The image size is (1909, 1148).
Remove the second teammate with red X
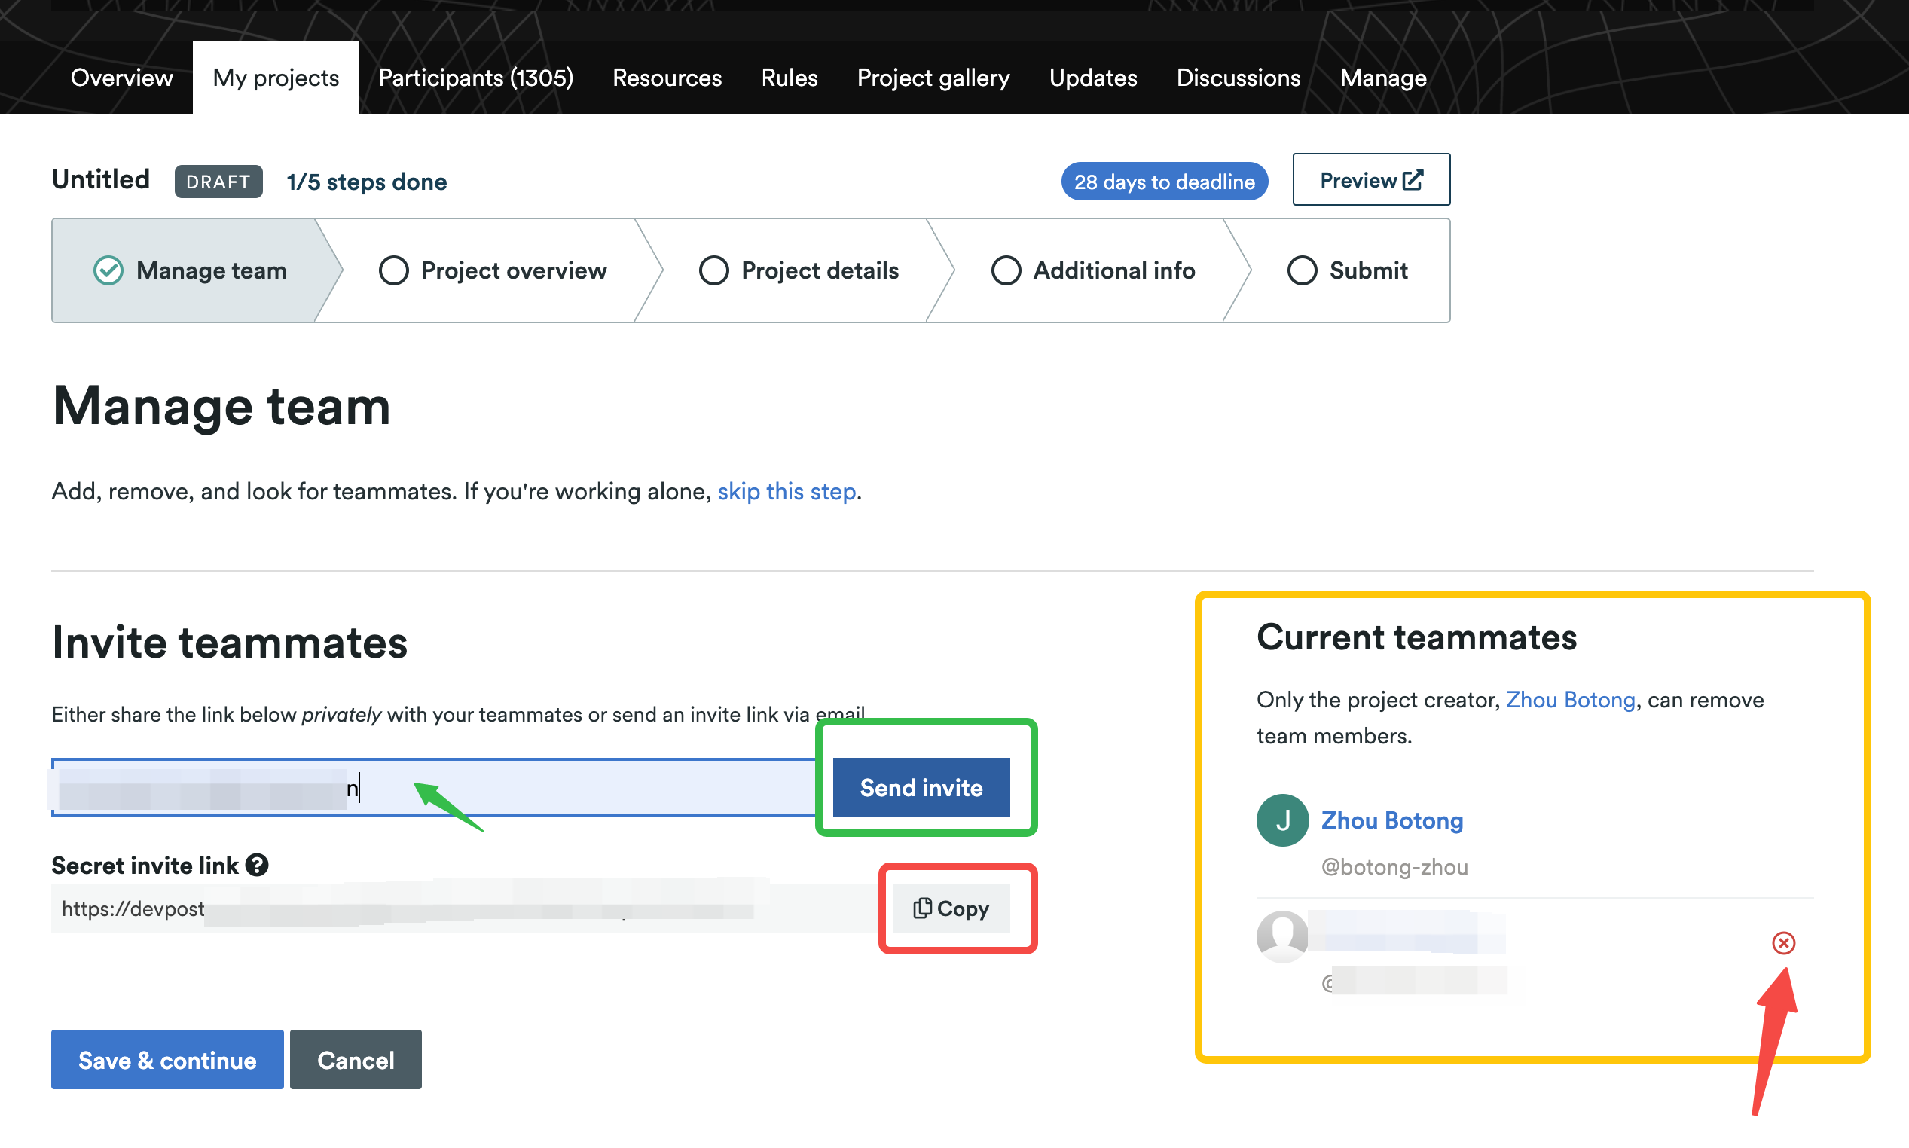point(1783,942)
